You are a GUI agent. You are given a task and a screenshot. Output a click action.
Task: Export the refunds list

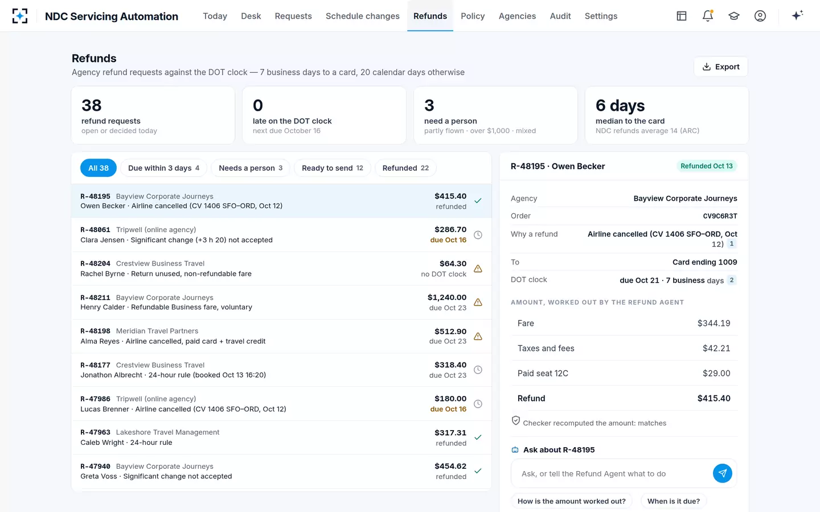[721, 67]
